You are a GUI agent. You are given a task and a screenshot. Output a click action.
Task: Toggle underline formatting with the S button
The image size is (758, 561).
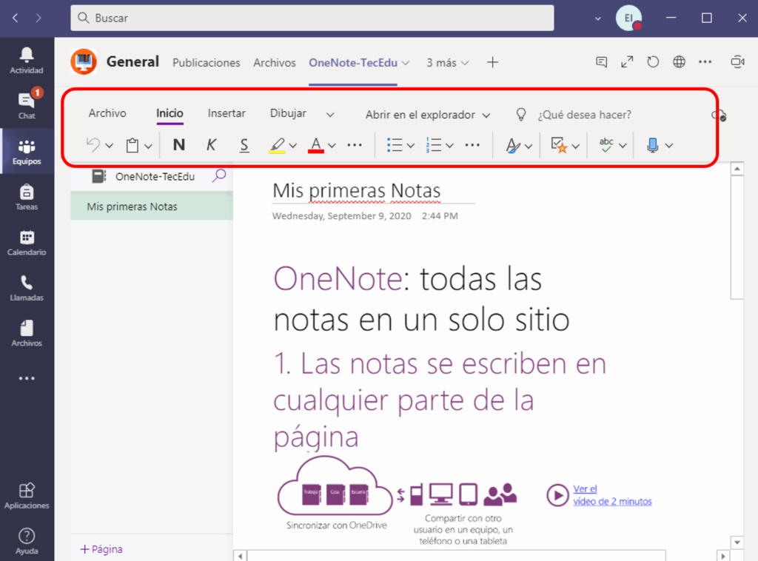[x=244, y=145]
